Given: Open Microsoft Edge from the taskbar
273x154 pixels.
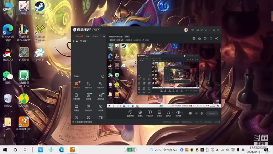Looking at the screenshot, I should point(61,150).
